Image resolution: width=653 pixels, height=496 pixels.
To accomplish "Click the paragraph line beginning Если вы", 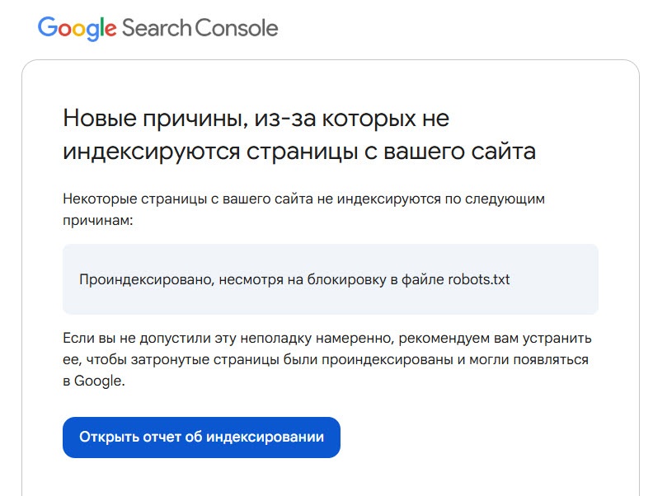I will tap(327, 339).
